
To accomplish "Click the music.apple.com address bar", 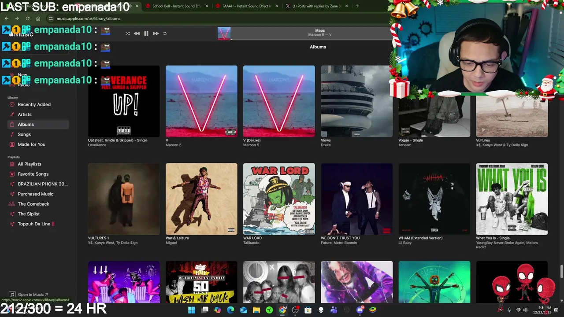I will [x=88, y=18].
